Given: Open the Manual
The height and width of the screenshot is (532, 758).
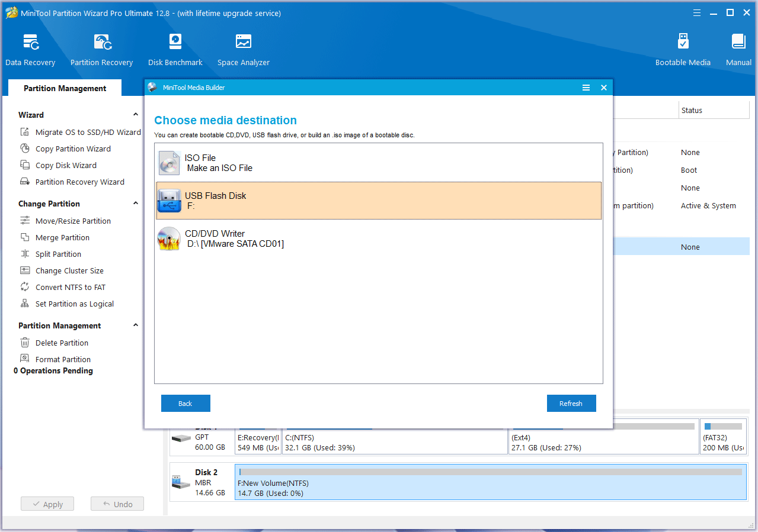Looking at the screenshot, I should click(x=738, y=50).
